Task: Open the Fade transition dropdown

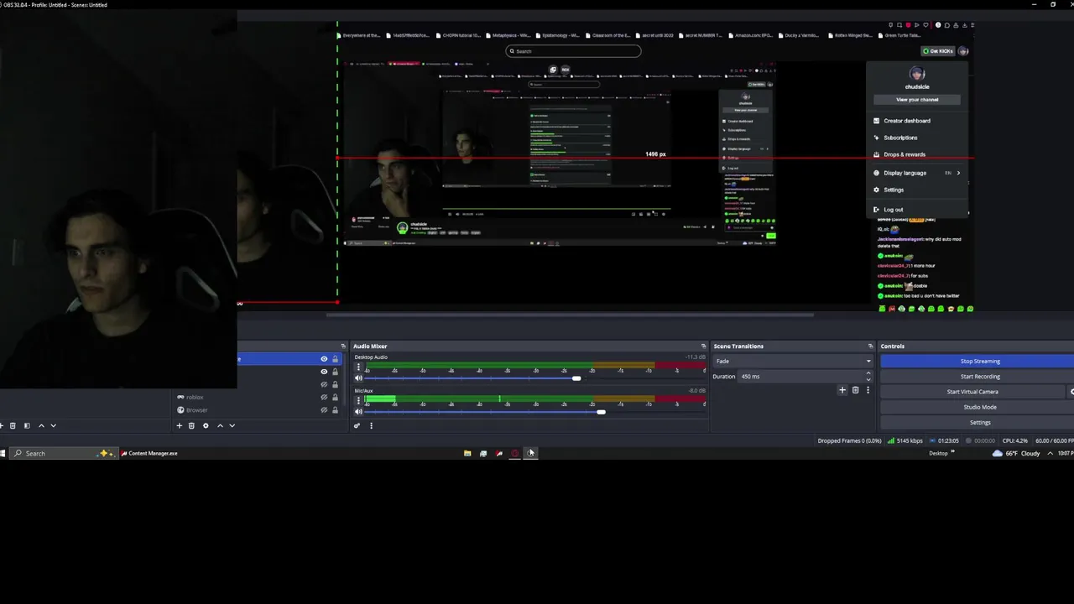Action: [x=793, y=361]
